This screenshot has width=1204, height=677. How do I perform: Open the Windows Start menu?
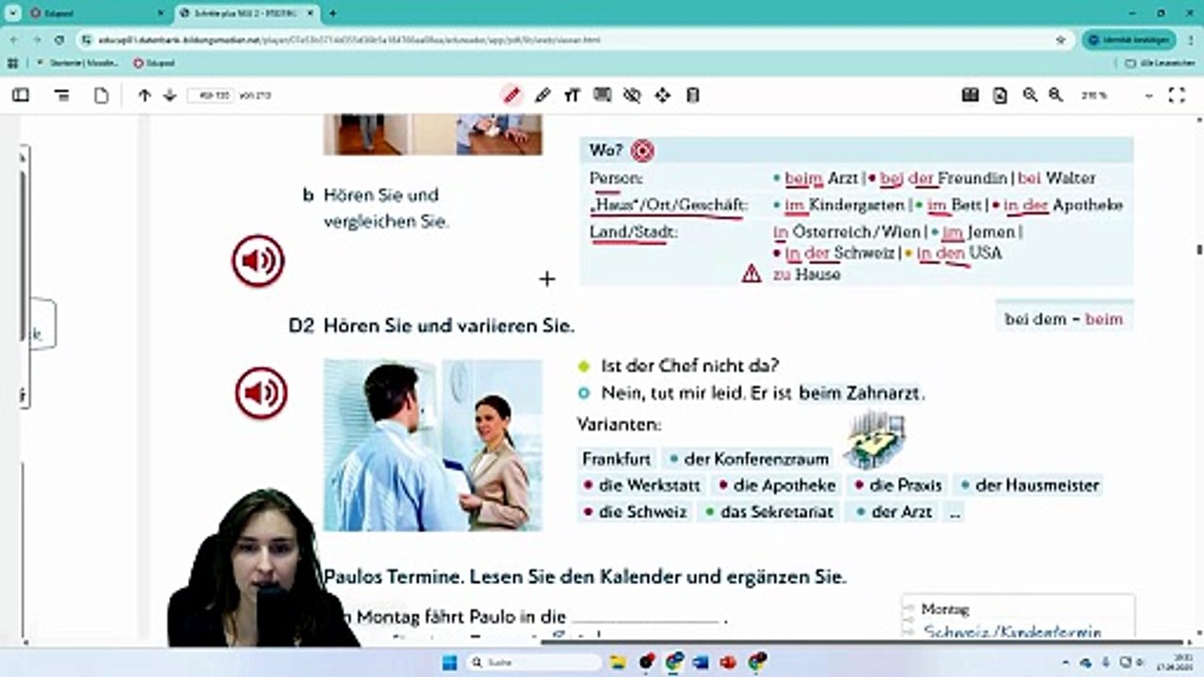tap(448, 662)
